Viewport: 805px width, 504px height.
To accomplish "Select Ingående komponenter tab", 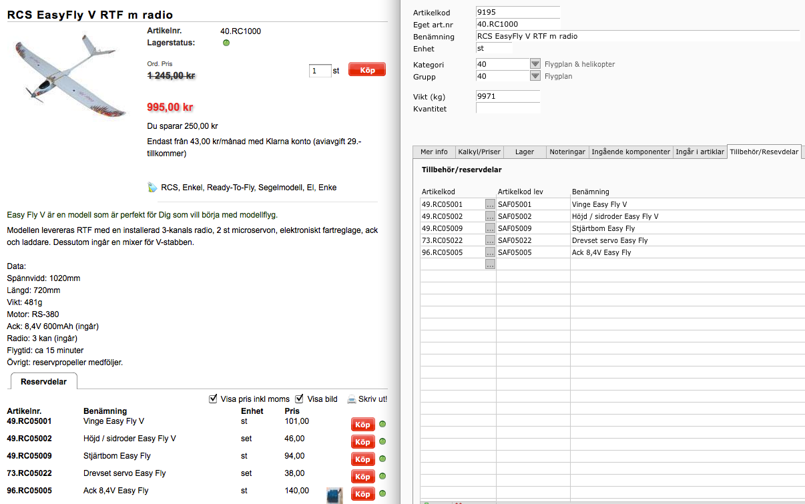I will 631,152.
